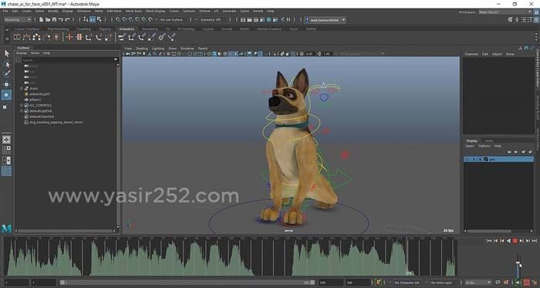Open the Windows menu
540x288 pixels.
click(83, 11)
